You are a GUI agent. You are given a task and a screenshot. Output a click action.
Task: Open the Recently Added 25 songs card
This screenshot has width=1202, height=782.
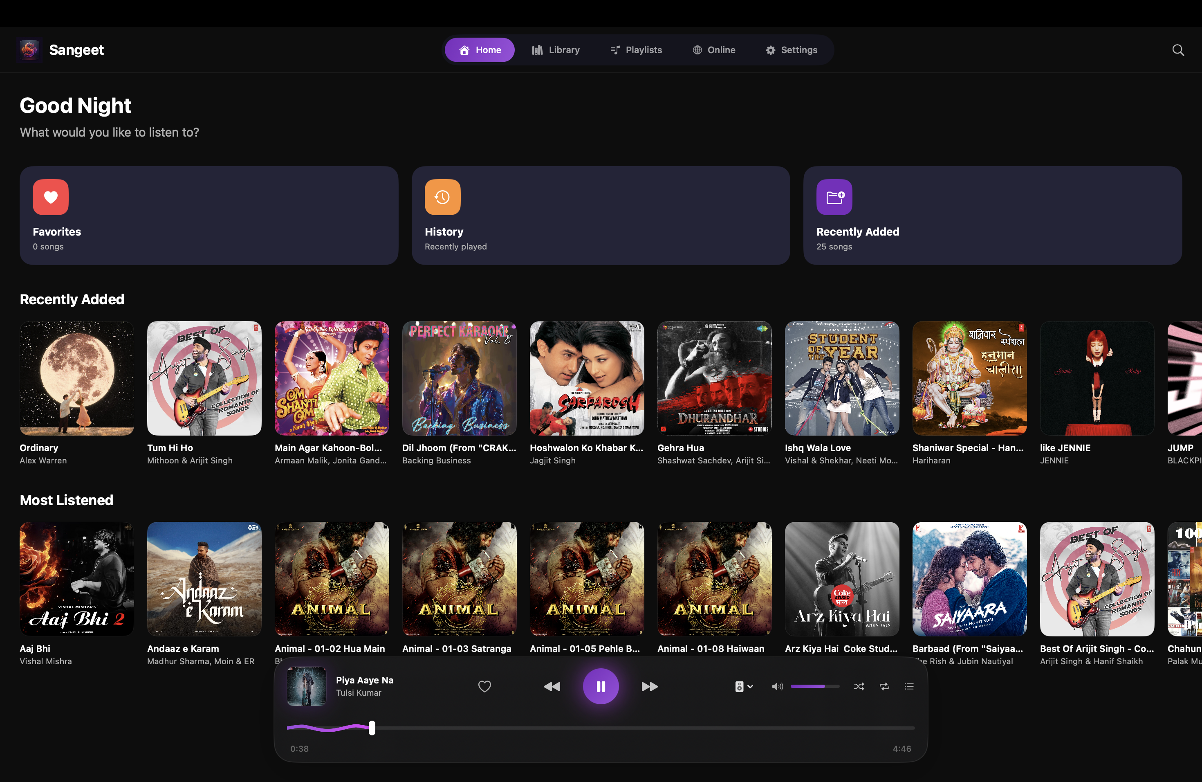[992, 216]
